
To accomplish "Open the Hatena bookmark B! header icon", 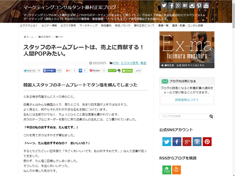I will tap(185, 6).
